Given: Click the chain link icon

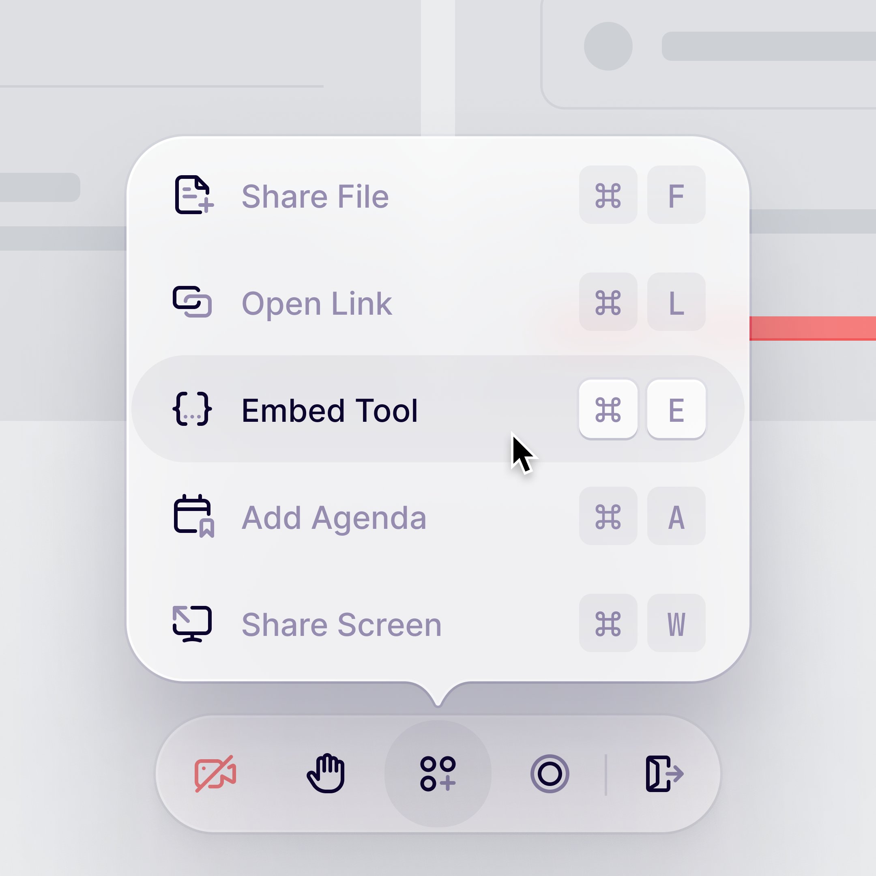Looking at the screenshot, I should [192, 302].
